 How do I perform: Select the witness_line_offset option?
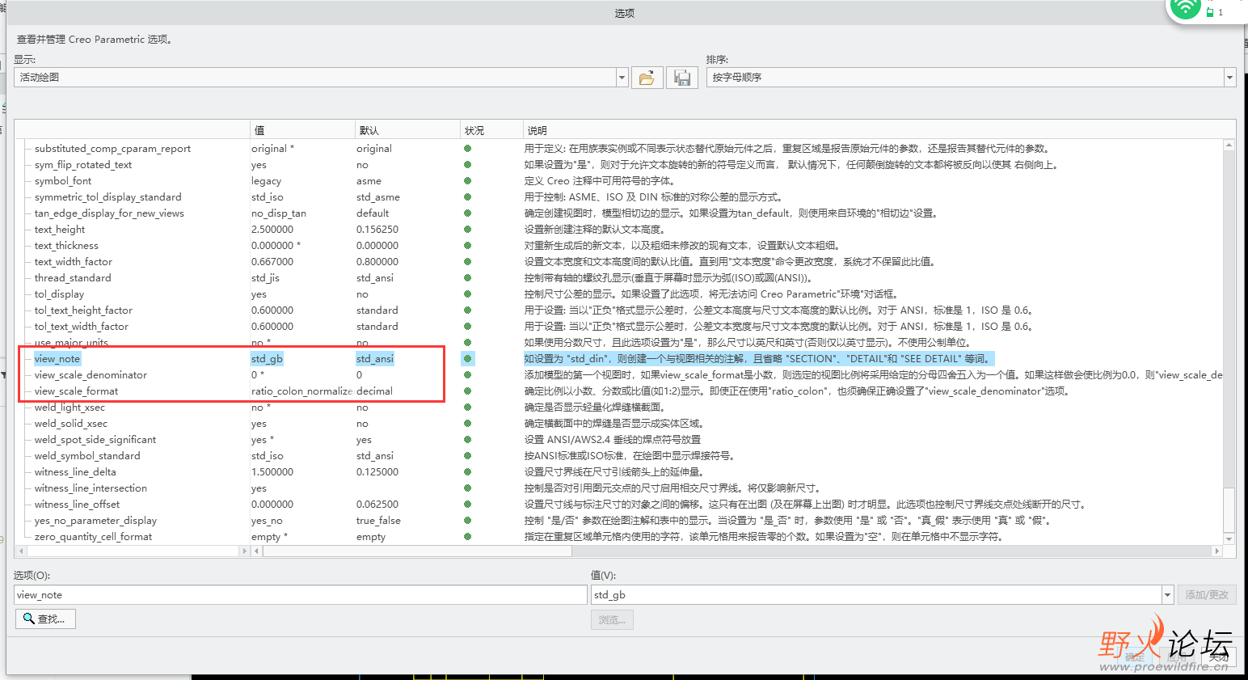(77, 504)
